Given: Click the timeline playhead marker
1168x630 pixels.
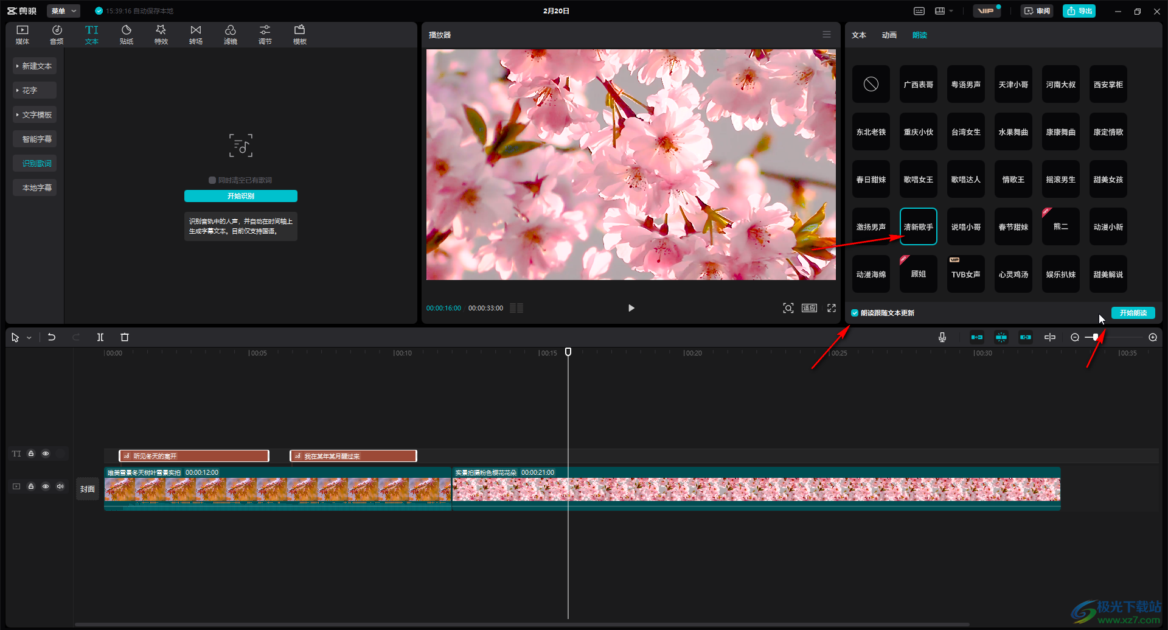Looking at the screenshot, I should click(568, 352).
